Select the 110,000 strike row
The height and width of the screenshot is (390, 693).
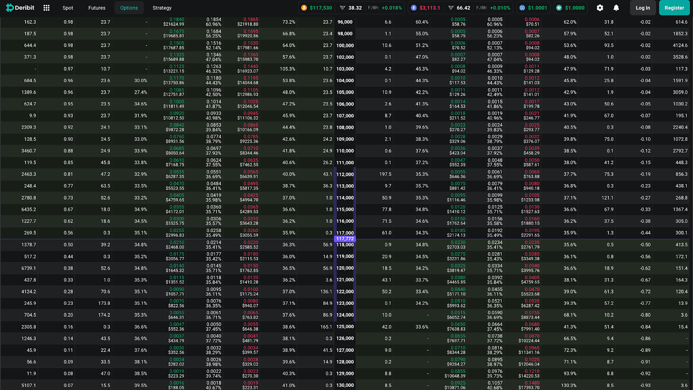[x=345, y=151]
